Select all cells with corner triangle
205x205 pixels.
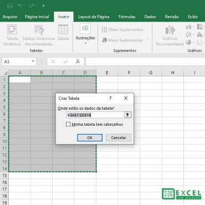pos(5,73)
